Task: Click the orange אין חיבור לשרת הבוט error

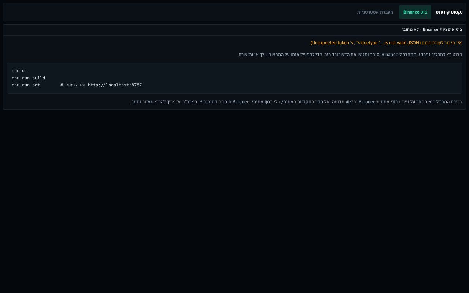Action: click(x=442, y=43)
